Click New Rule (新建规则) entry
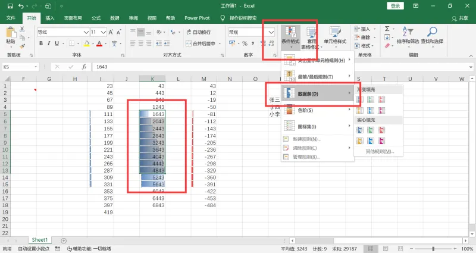The width and height of the screenshot is (476, 253). pyautogui.click(x=318, y=139)
